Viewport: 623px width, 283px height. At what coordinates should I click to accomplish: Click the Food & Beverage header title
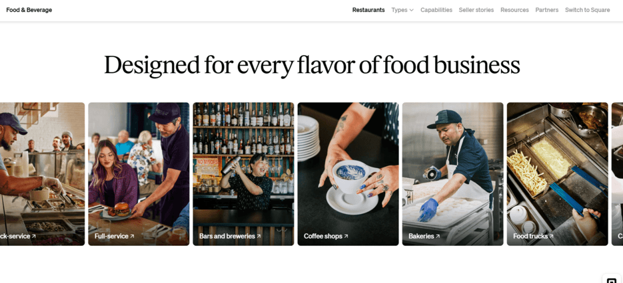[29, 10]
